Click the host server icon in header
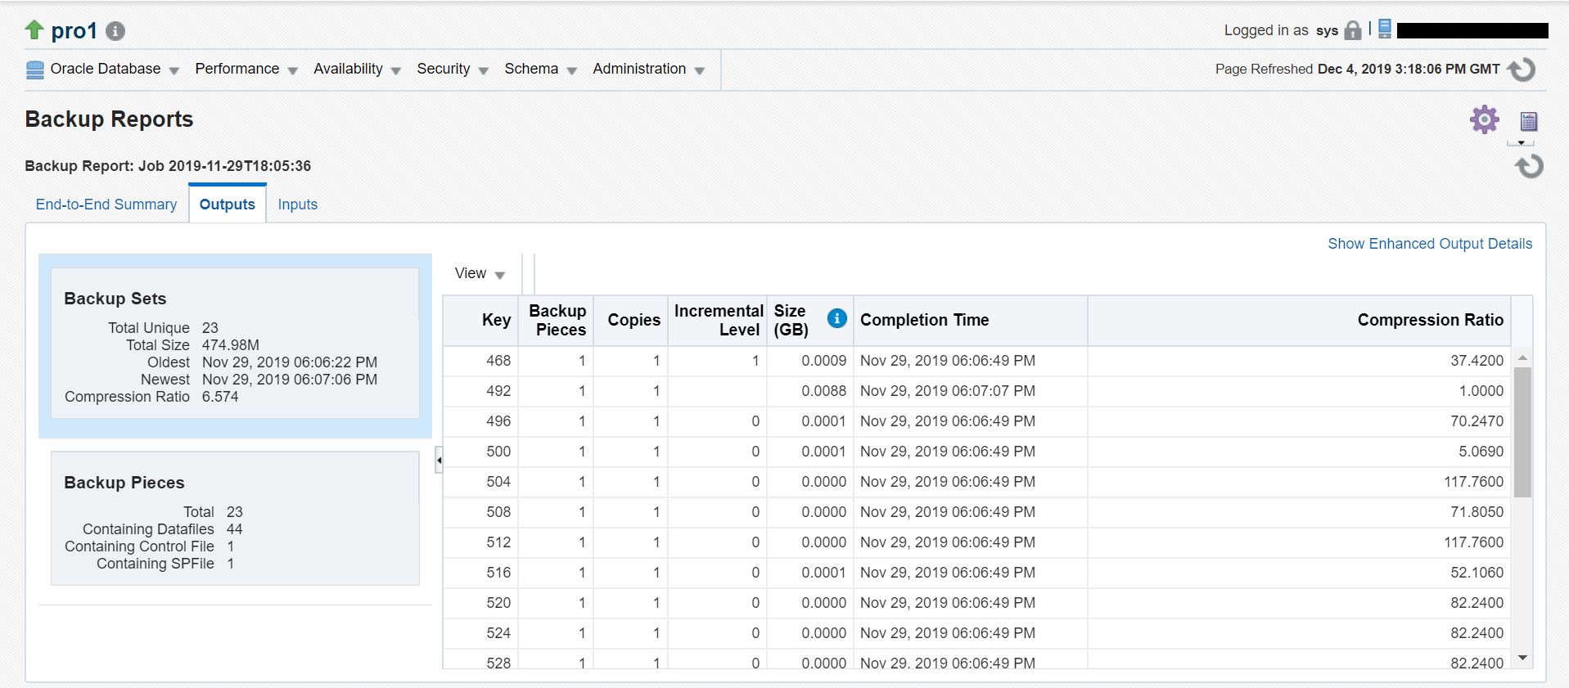Screen dimensions: 1569x688 click(1385, 29)
